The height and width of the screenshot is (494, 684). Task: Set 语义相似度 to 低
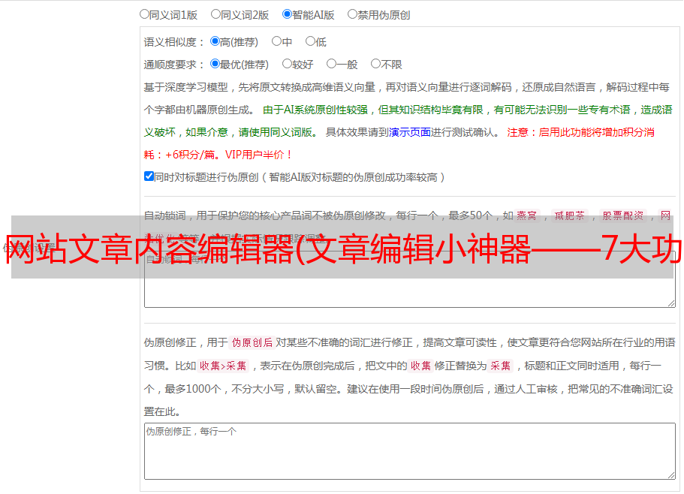click(x=310, y=41)
